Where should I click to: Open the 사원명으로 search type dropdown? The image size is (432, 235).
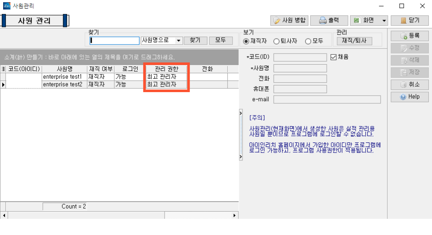(x=179, y=40)
